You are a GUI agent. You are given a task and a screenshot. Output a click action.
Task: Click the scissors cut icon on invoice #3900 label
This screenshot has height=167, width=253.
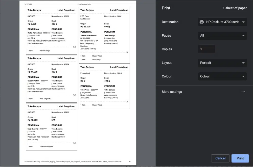coord(75,143)
